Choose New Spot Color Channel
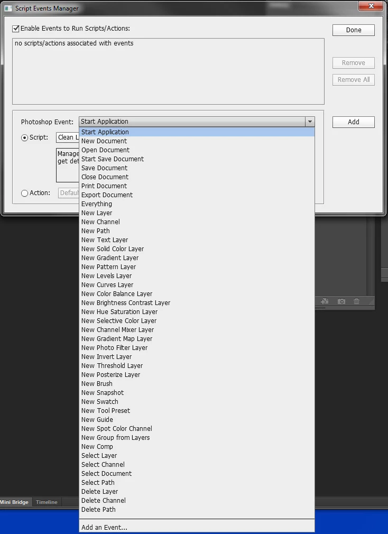The image size is (388, 534). [x=197, y=429]
